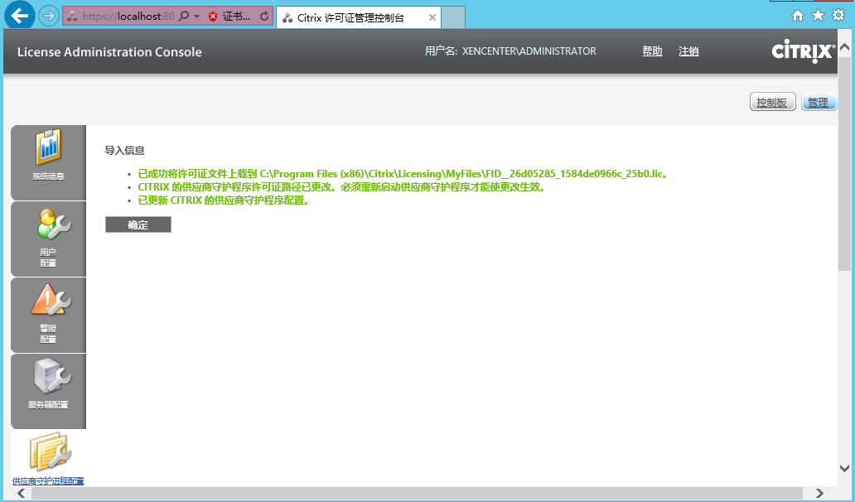Click the 导入信息 heading text
Viewport: 855px width, 502px height.
pyautogui.click(x=124, y=151)
